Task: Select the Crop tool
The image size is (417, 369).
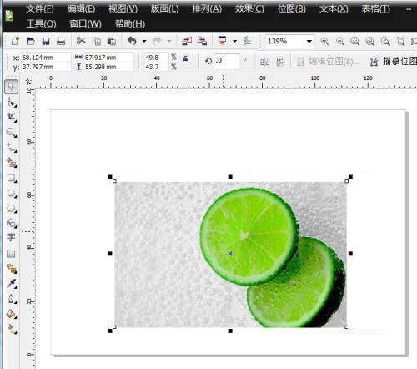Action: click(12, 118)
